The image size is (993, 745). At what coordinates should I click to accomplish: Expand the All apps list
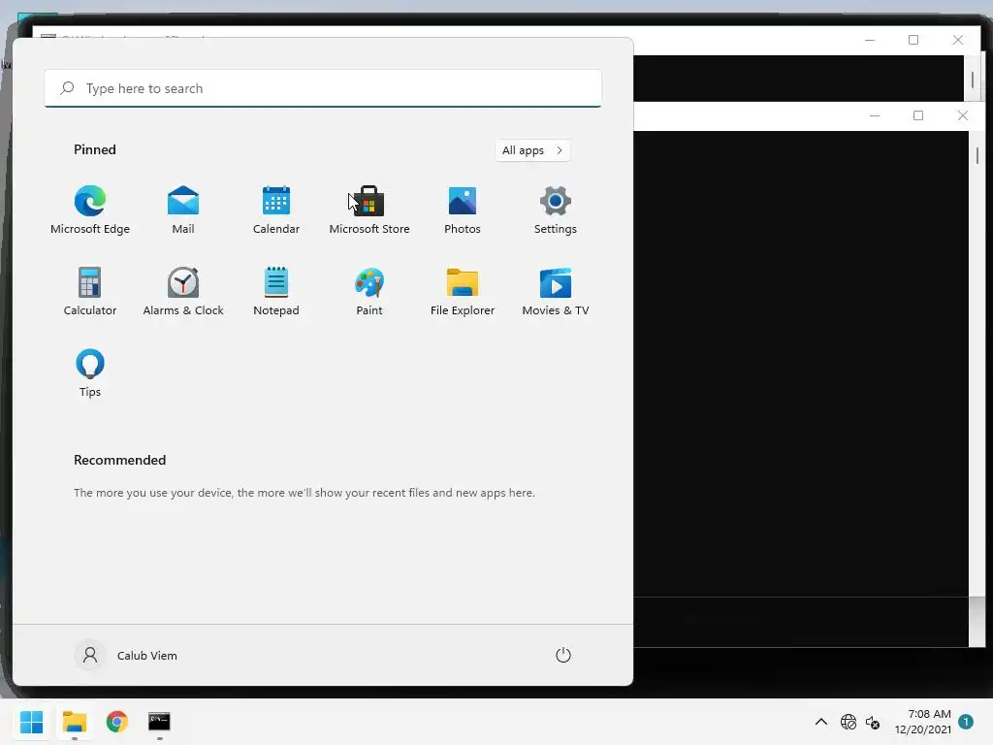pyautogui.click(x=532, y=150)
